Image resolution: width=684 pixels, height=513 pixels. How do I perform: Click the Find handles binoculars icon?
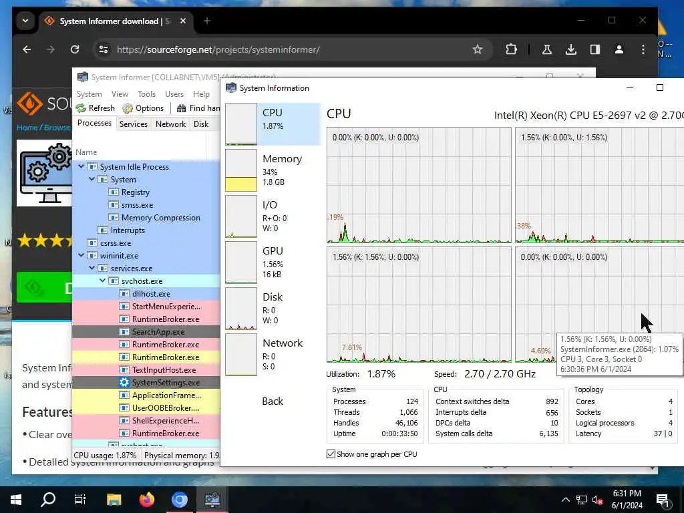coord(182,108)
